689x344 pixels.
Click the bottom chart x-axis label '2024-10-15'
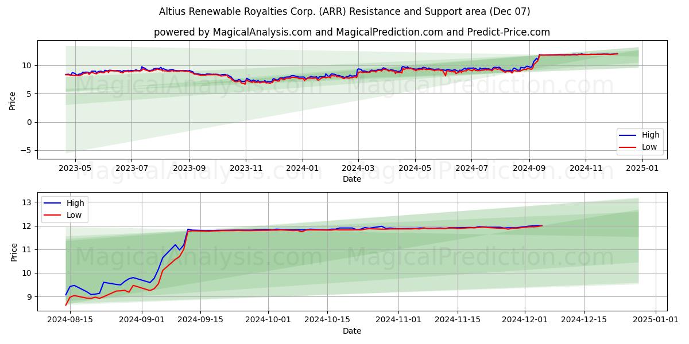(327, 320)
